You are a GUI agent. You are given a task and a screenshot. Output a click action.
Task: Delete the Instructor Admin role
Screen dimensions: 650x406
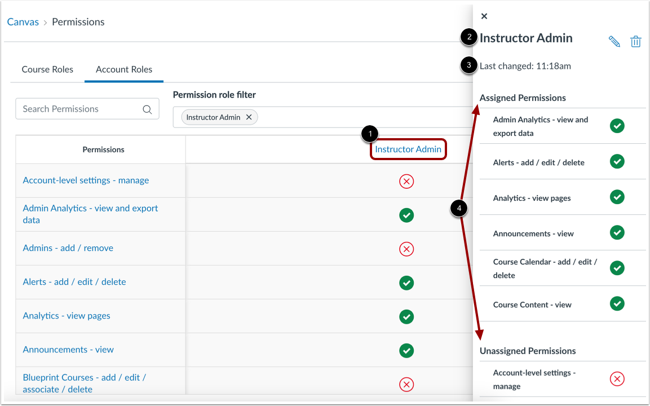click(x=636, y=41)
